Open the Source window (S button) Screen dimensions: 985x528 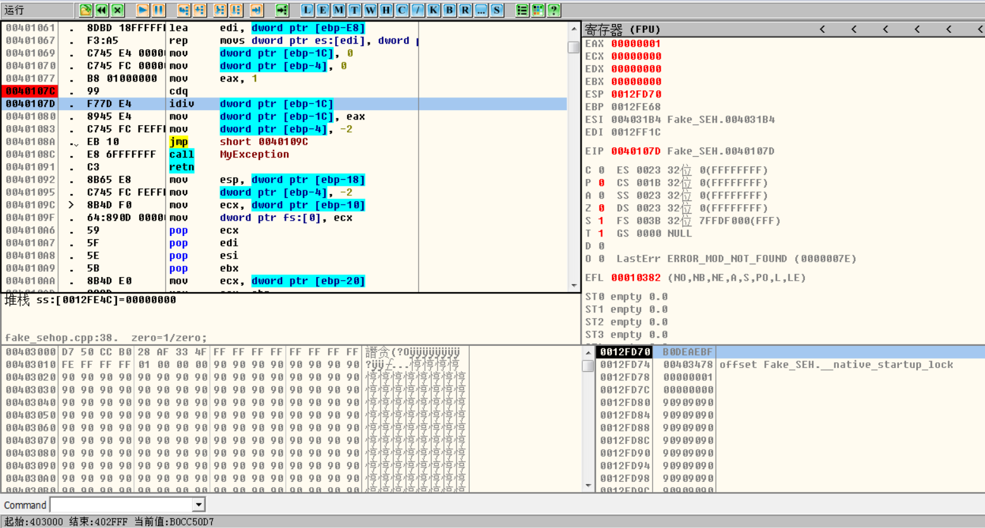497,10
